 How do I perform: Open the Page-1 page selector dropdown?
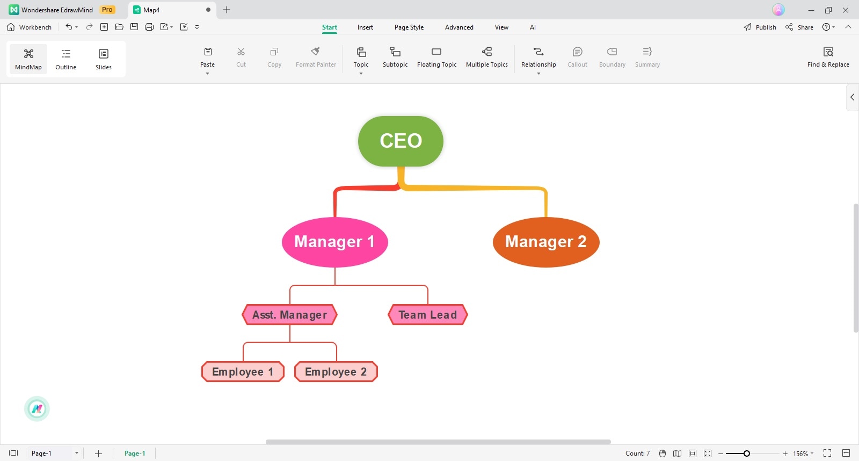54,453
